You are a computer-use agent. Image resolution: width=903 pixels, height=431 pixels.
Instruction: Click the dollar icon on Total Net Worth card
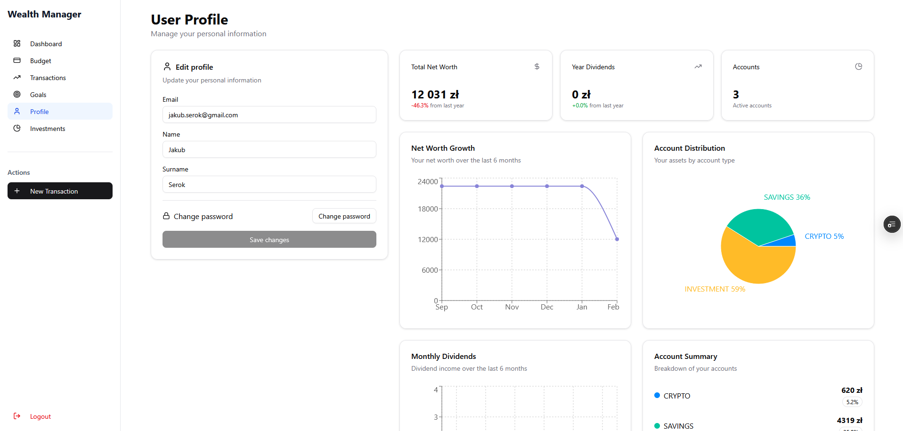click(x=537, y=66)
